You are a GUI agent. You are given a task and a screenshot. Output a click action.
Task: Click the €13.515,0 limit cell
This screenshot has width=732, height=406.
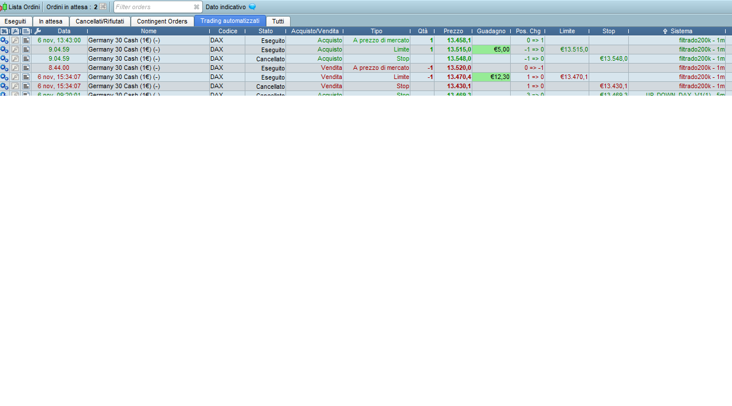coord(567,50)
